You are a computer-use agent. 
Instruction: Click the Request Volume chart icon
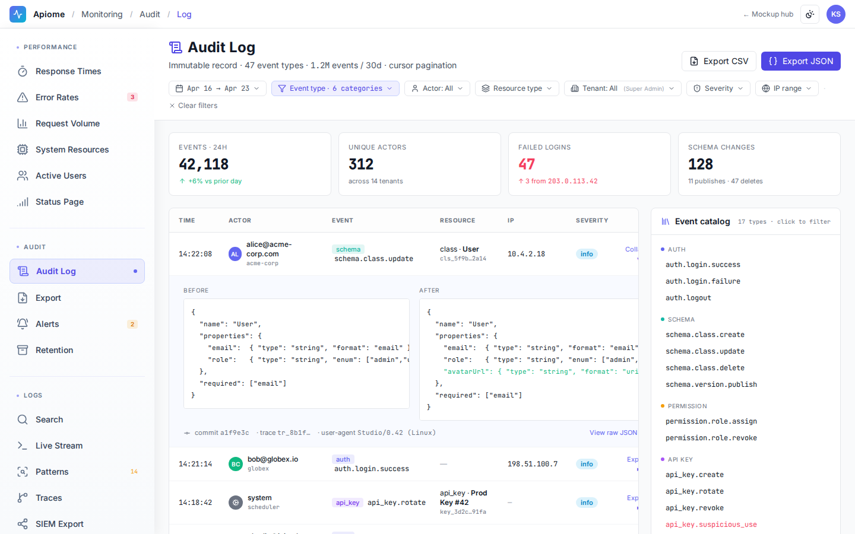[x=23, y=123]
